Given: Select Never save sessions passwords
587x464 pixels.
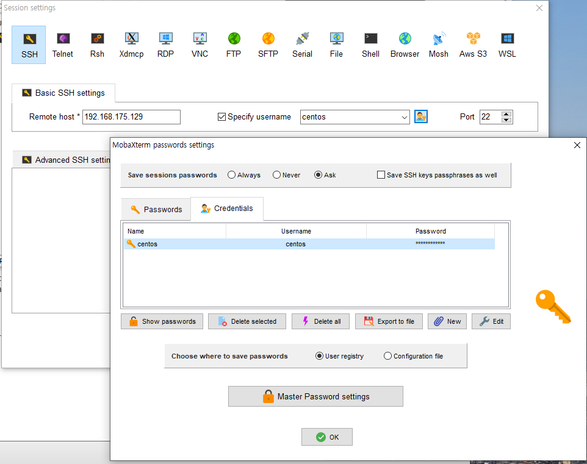Looking at the screenshot, I should tap(276, 175).
